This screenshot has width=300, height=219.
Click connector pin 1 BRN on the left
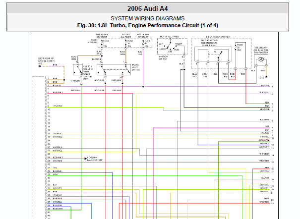[x=55, y=78]
